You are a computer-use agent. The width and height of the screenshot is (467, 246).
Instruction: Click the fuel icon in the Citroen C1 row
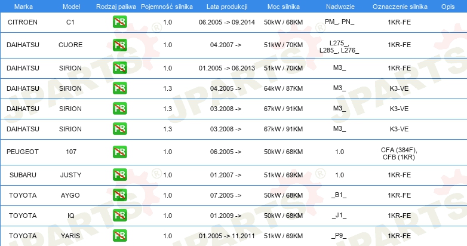point(119,22)
